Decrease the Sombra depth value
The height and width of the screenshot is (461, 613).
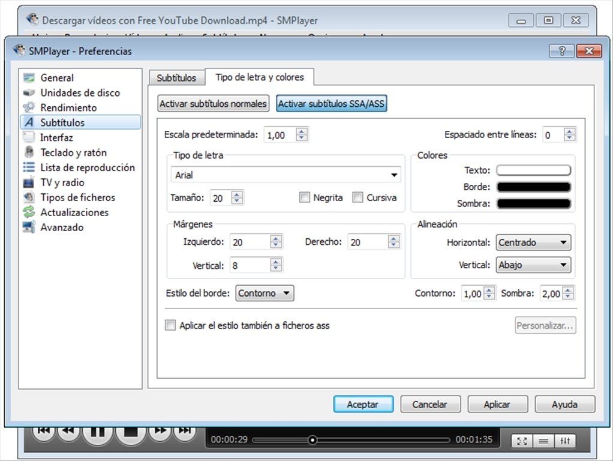tap(569, 297)
